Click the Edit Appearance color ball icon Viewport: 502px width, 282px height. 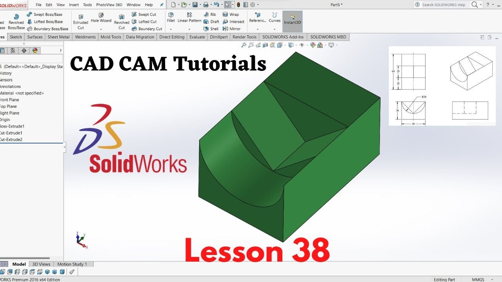point(313,45)
